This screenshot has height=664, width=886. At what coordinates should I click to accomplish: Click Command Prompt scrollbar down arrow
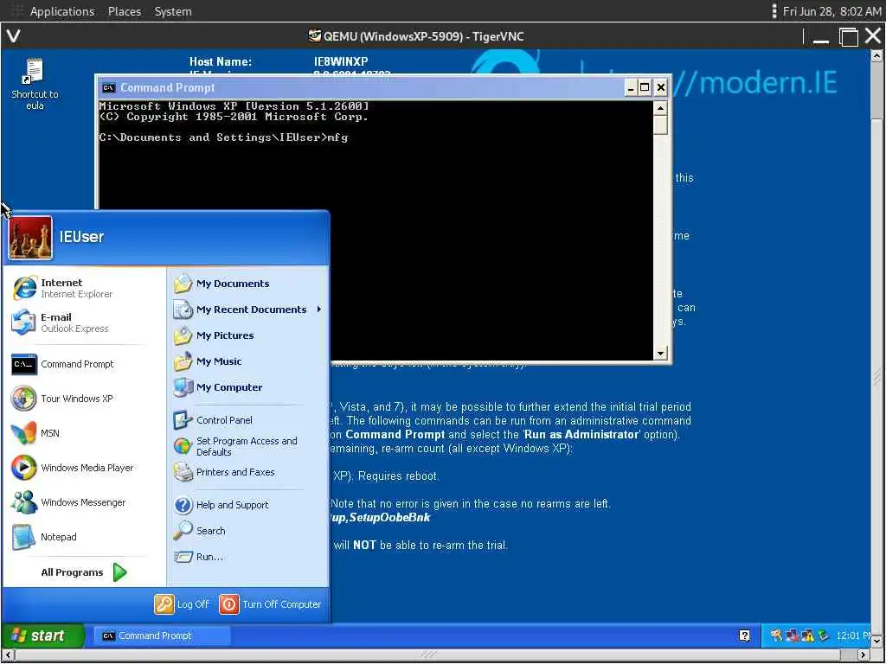660,354
